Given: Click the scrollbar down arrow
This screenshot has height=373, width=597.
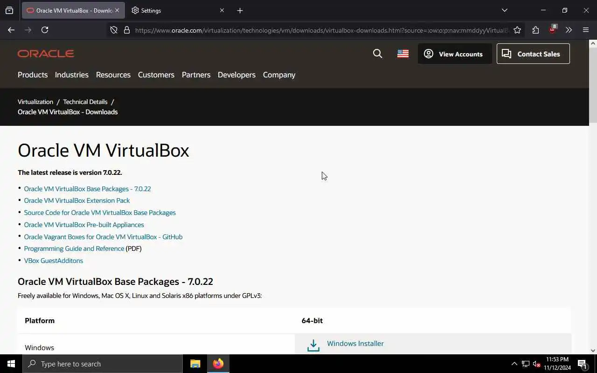Looking at the screenshot, I should (593, 350).
